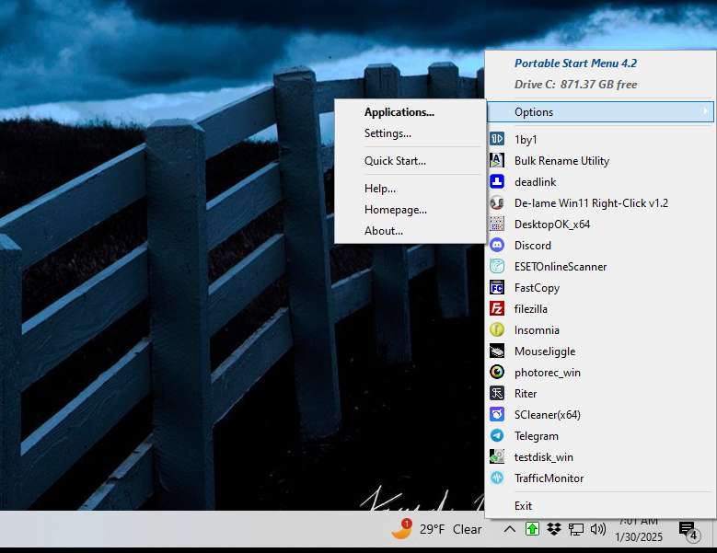The height and width of the screenshot is (553, 717).
Task: Click the Bulk Rename Utility icon
Action: (497, 160)
